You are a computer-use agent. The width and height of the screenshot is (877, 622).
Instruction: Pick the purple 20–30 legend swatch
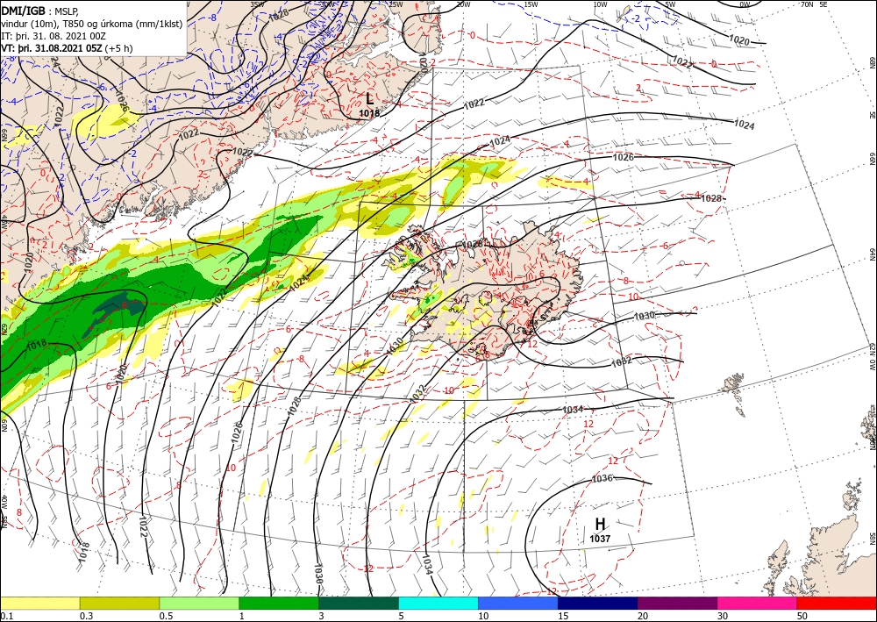pyautogui.click(x=677, y=603)
